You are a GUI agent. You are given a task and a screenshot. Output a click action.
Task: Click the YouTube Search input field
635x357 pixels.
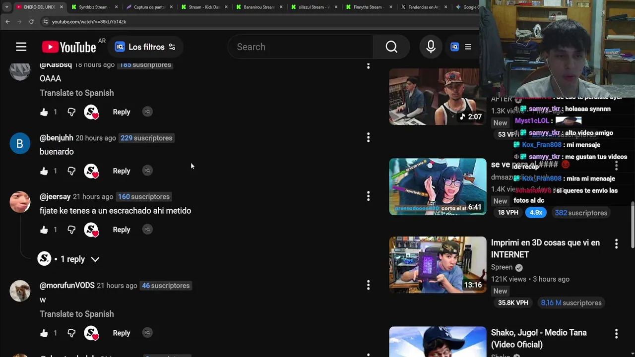300,47
